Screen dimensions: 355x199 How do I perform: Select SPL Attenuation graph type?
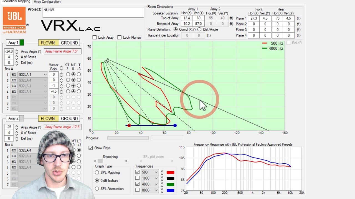tap(97, 189)
